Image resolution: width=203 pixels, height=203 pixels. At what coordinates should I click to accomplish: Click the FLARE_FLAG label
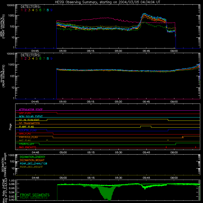click(x=26, y=127)
